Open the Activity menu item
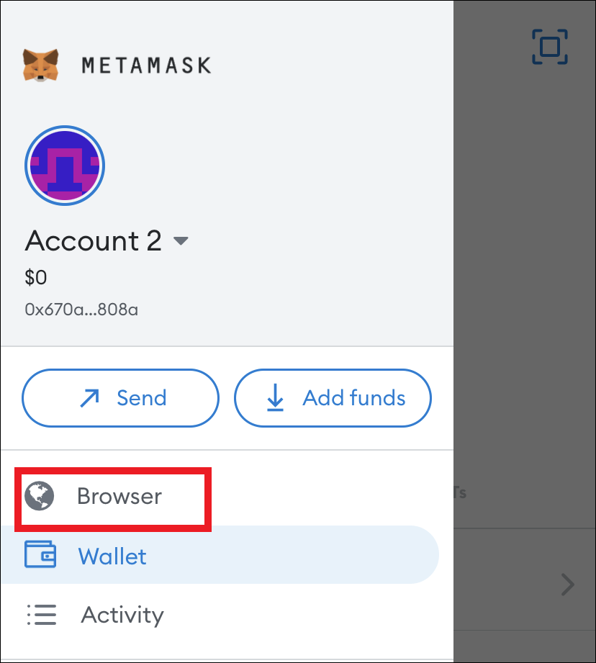 [220, 615]
